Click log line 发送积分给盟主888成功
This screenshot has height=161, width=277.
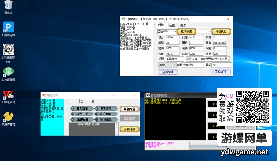pyautogui.click(x=134, y=49)
